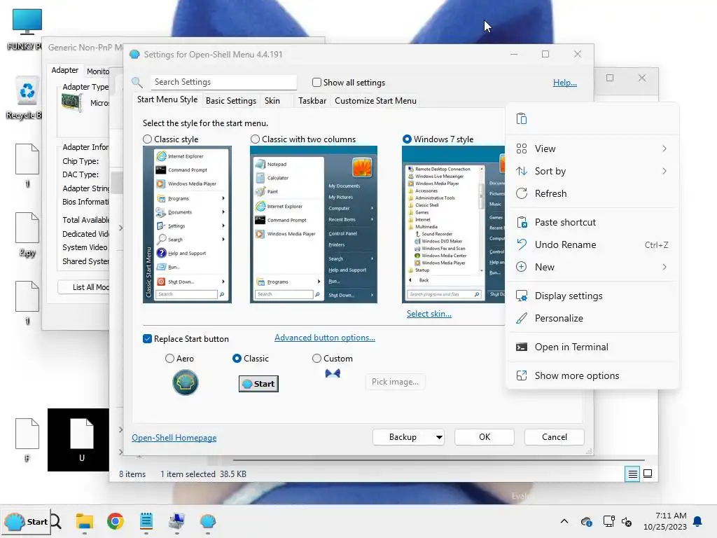Click the Undo Rename arrow icon
Image resolution: width=717 pixels, height=538 pixels.
coord(521,244)
